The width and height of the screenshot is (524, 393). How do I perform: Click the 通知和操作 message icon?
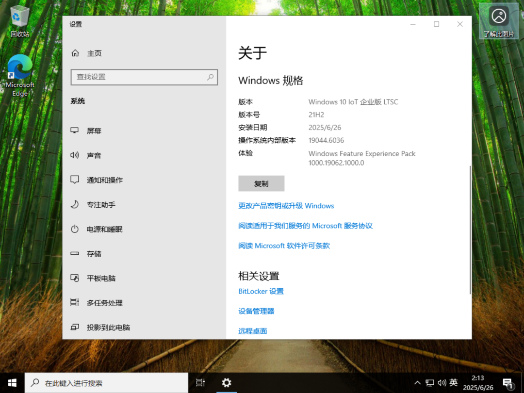click(x=75, y=180)
